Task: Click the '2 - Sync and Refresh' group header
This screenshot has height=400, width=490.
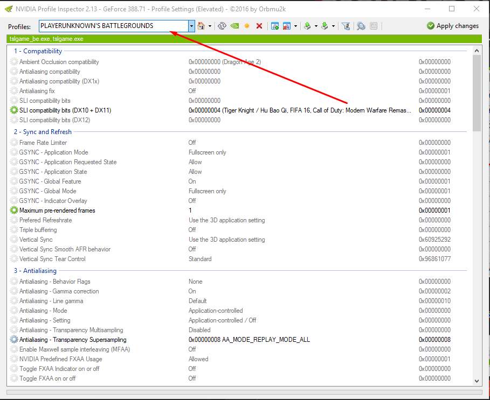Action: click(43, 132)
